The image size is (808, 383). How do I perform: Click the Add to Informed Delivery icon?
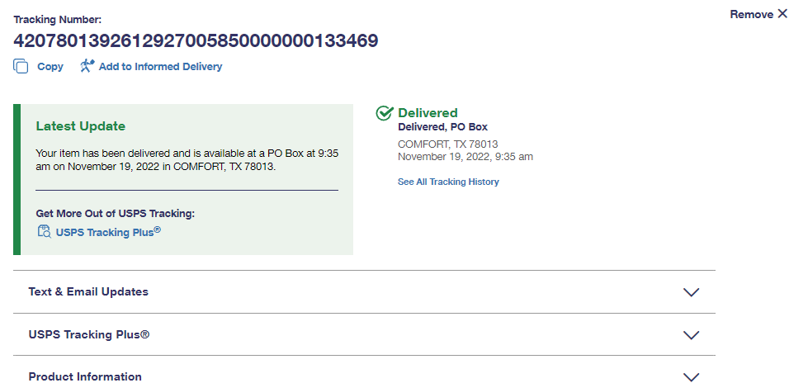pyautogui.click(x=87, y=66)
